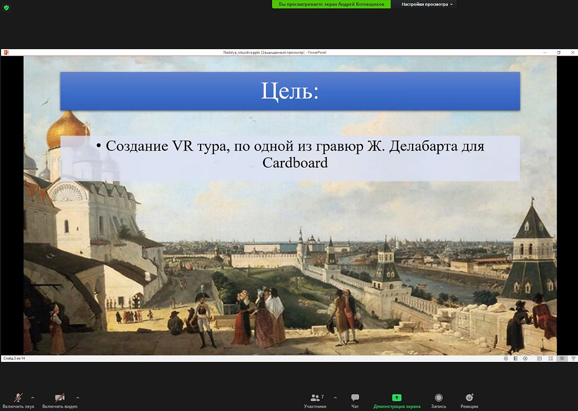Image resolution: width=578 pixels, height=411 pixels.
Task: Start recording with Запись button
Action: 438,401
